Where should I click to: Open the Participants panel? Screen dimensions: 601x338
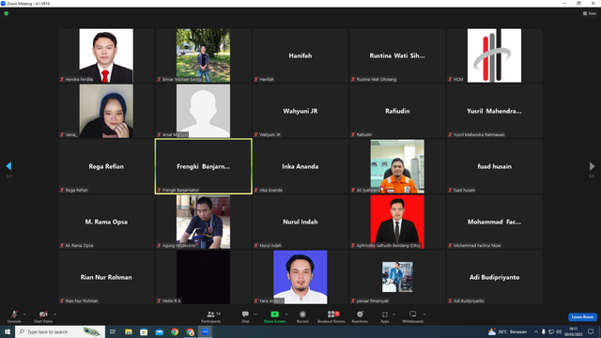210,316
